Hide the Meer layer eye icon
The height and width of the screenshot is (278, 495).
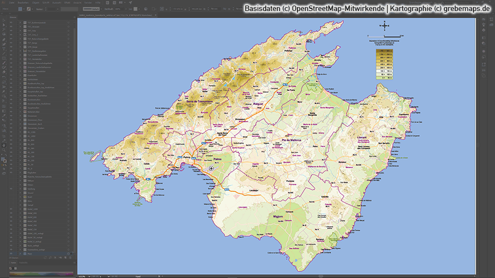click(x=12, y=254)
